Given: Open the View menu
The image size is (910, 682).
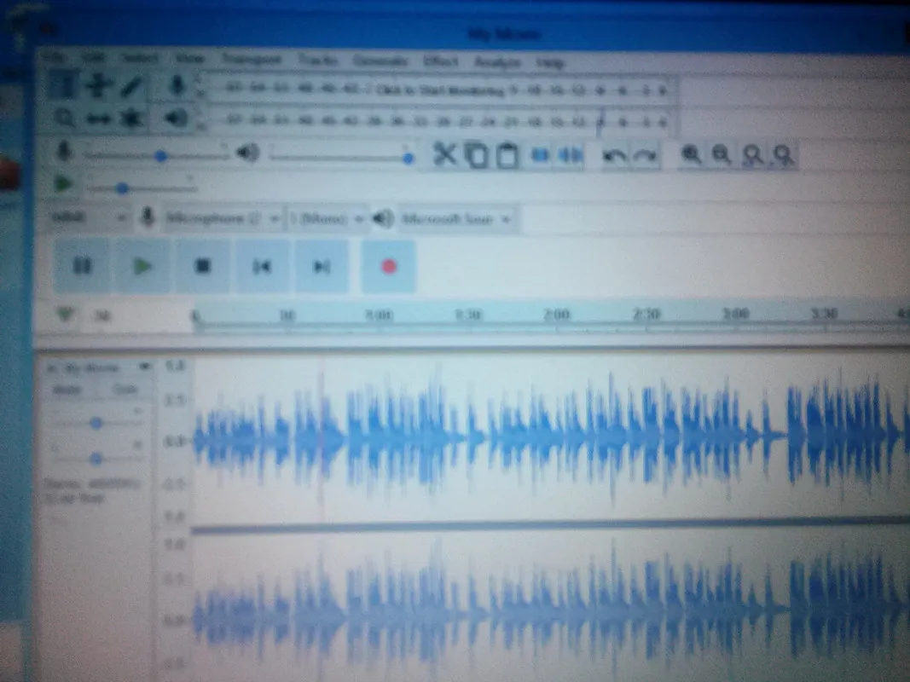Looking at the screenshot, I should click(x=190, y=59).
